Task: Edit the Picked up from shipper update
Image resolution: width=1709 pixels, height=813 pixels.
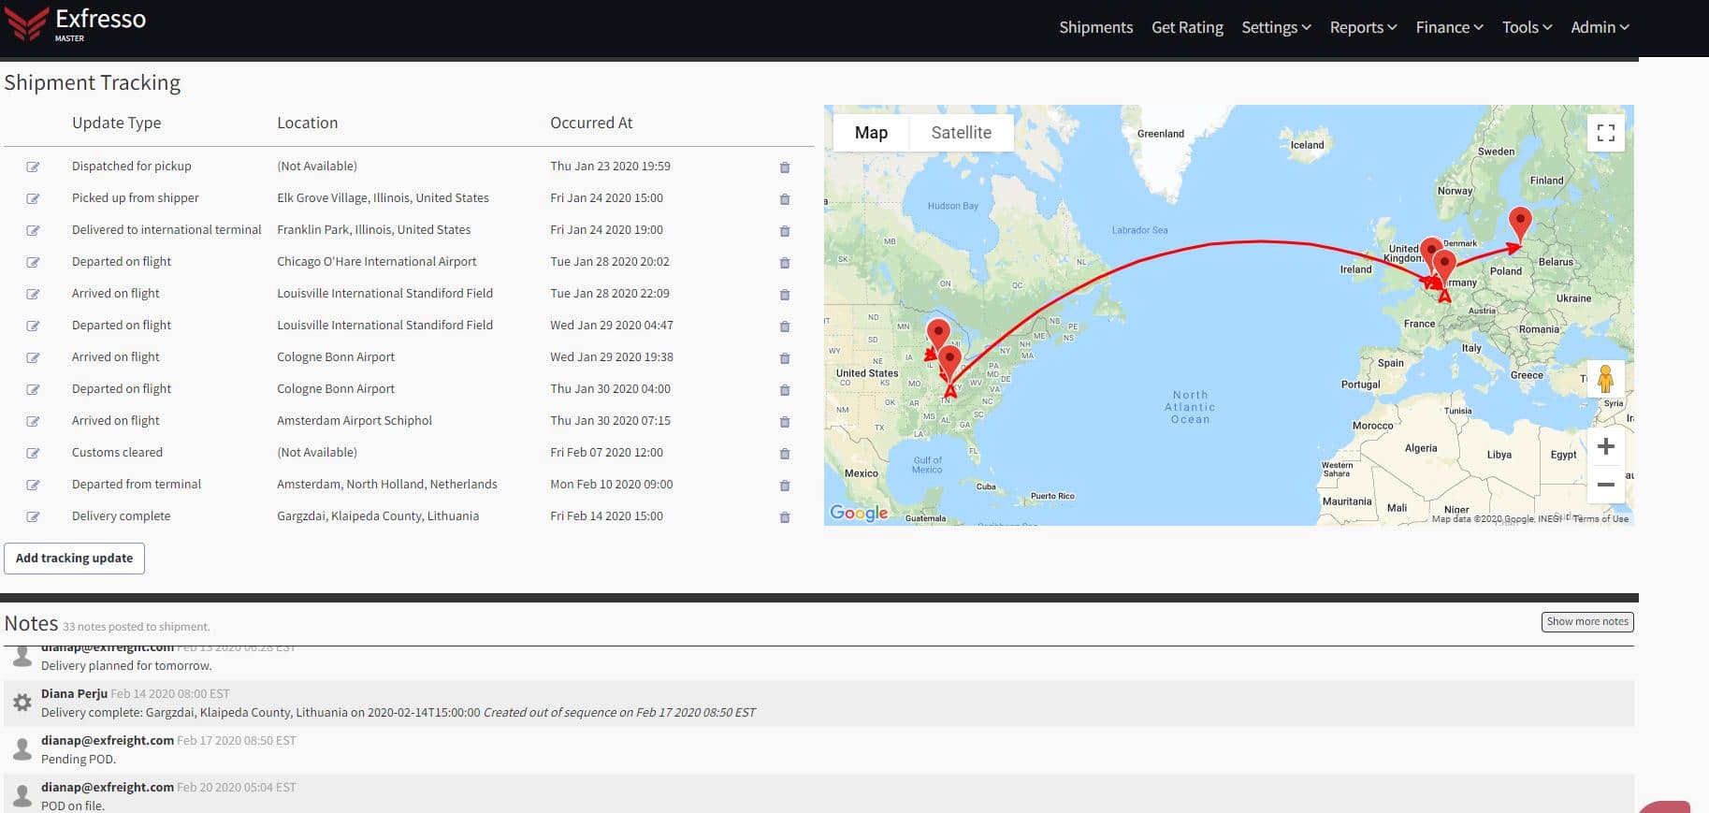Action: click(33, 199)
